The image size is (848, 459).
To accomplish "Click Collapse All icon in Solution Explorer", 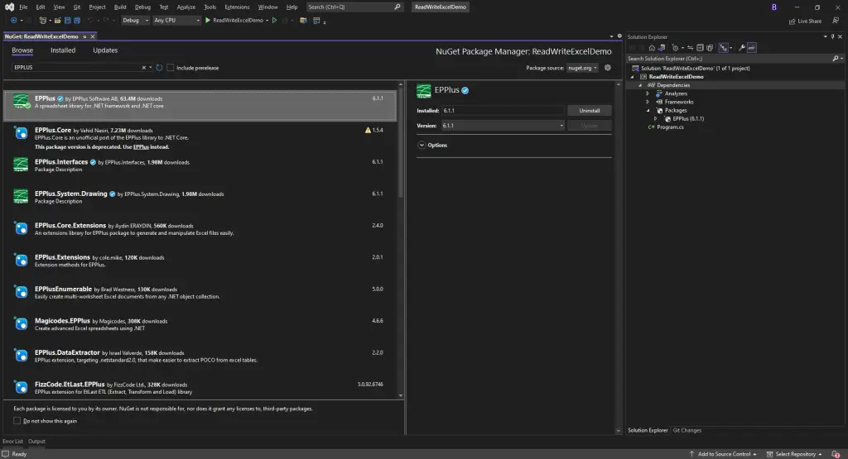I will 700,47.
